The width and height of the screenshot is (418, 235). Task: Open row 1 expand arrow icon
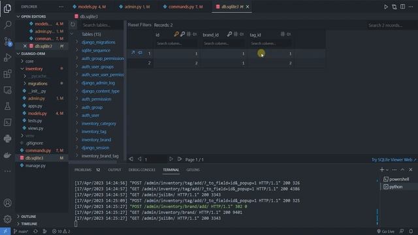click(133, 52)
